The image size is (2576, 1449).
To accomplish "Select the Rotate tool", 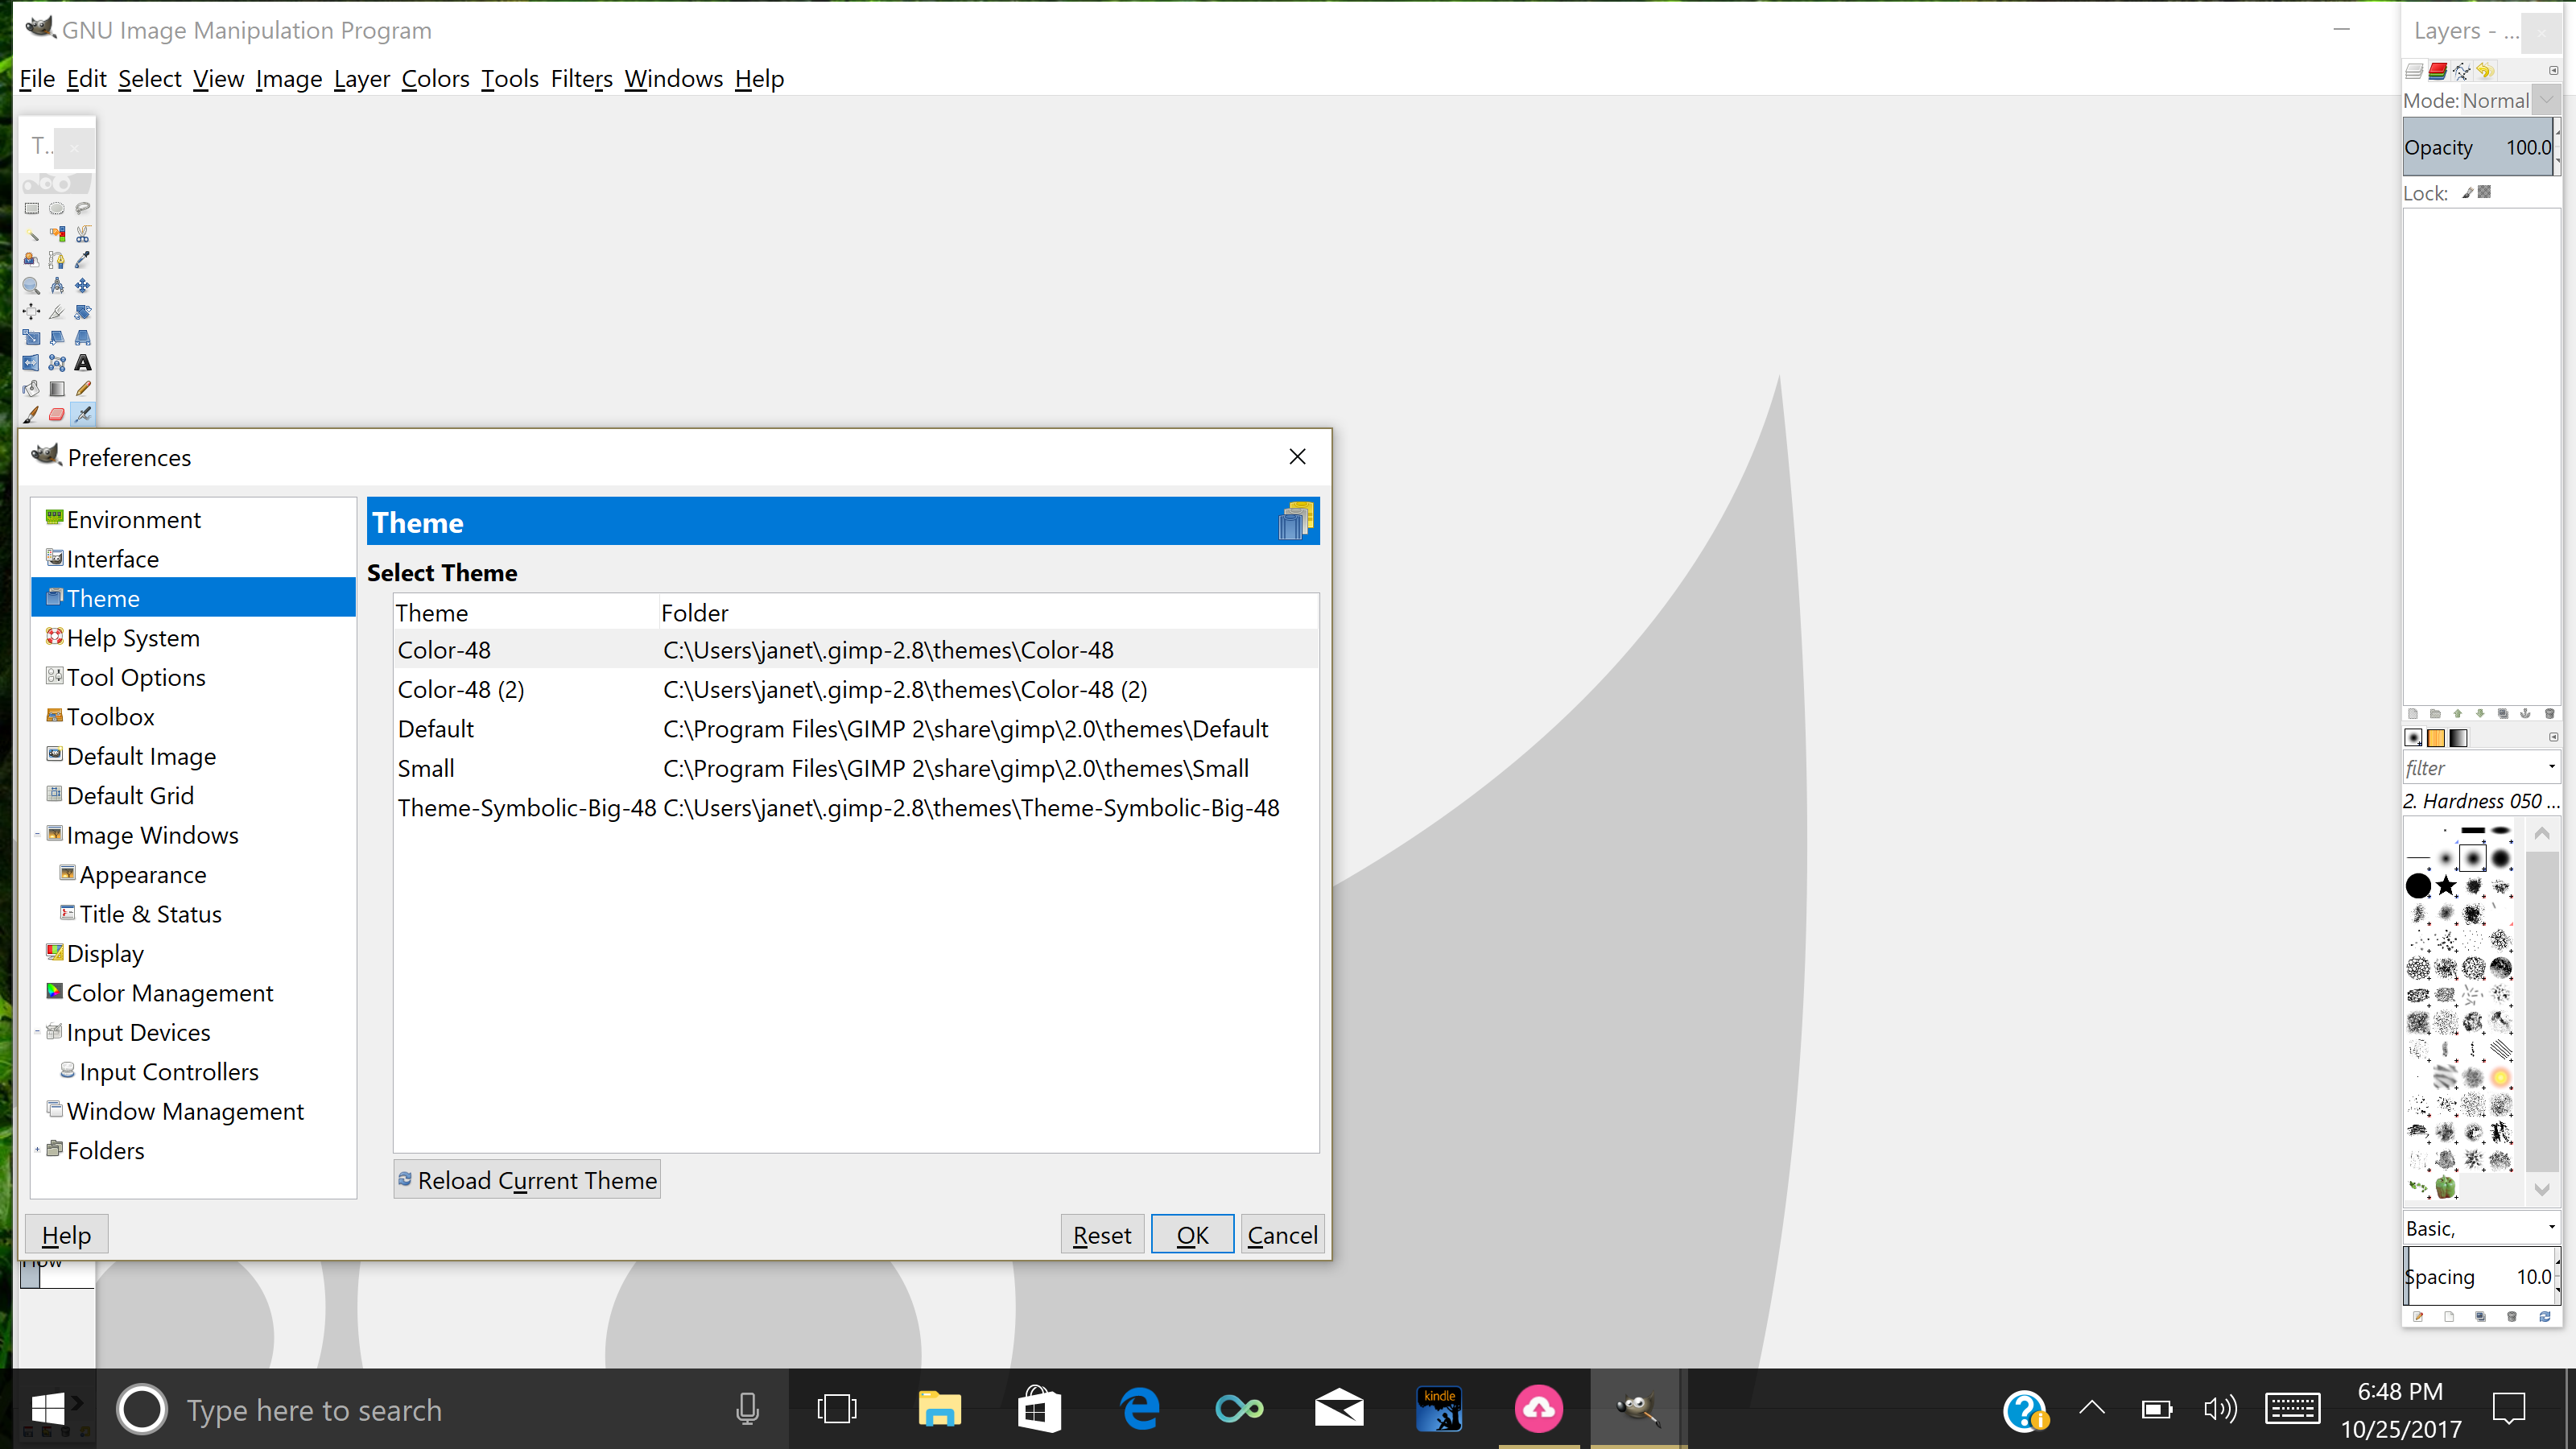I will [83, 312].
